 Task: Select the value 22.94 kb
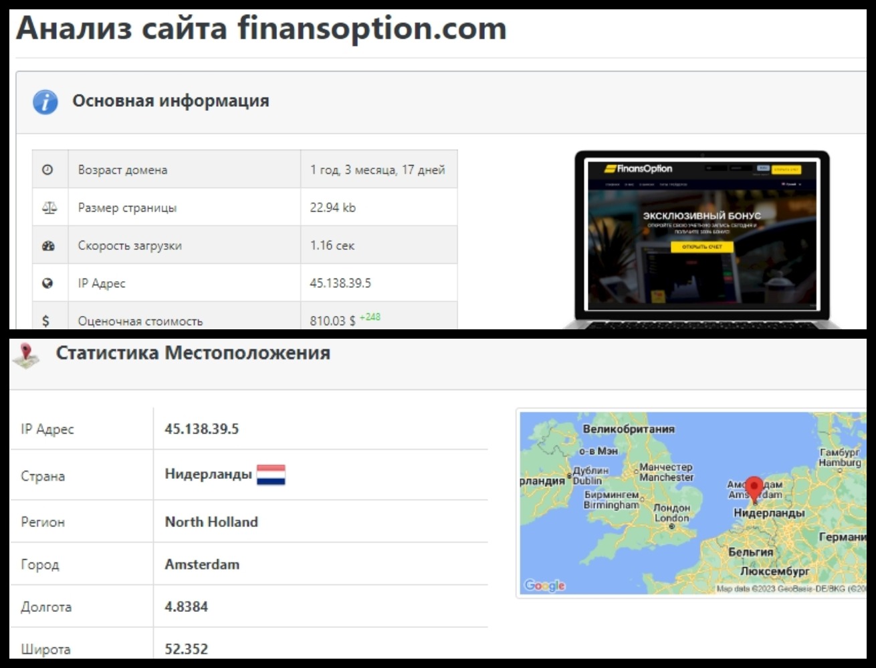point(332,208)
